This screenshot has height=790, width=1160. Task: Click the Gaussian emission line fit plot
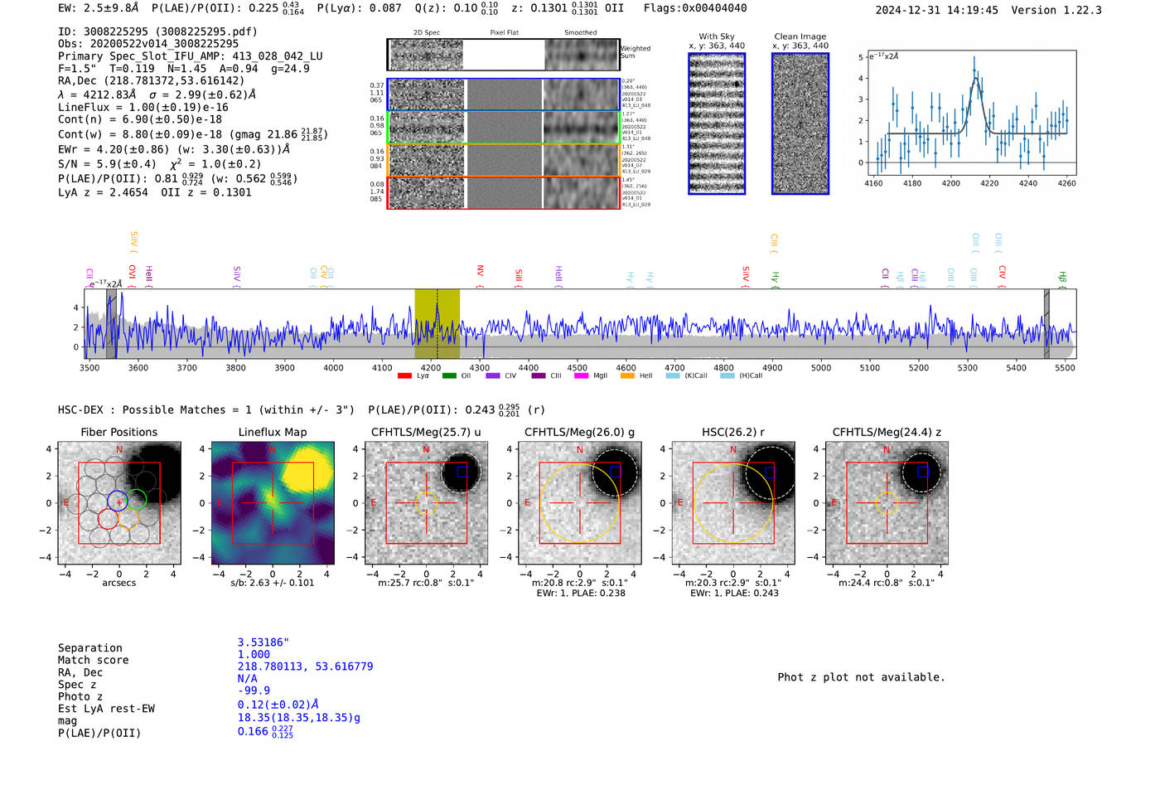click(x=971, y=113)
